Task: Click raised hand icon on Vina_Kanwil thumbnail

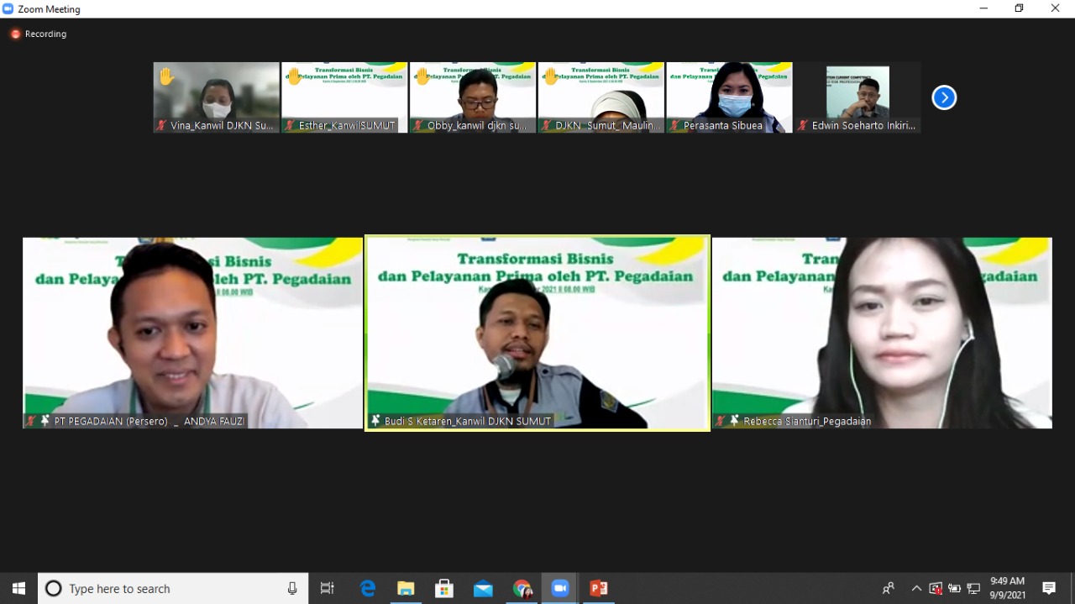Action: (166, 76)
